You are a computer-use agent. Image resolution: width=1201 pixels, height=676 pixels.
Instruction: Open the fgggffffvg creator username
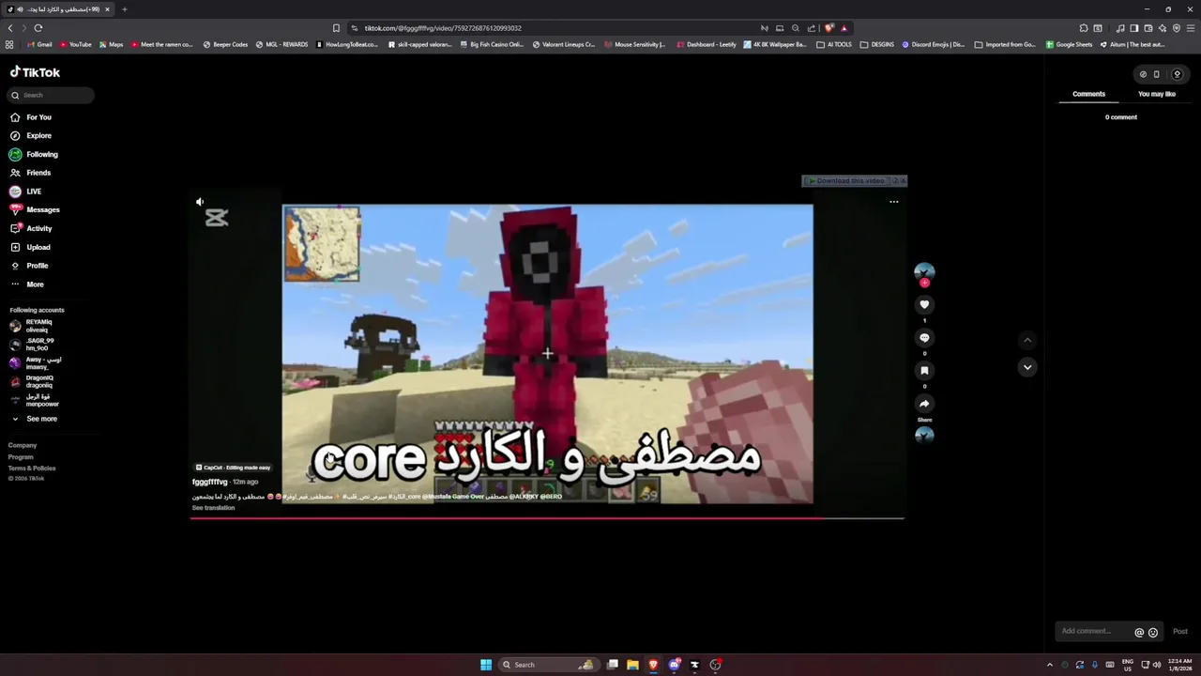coord(209,482)
